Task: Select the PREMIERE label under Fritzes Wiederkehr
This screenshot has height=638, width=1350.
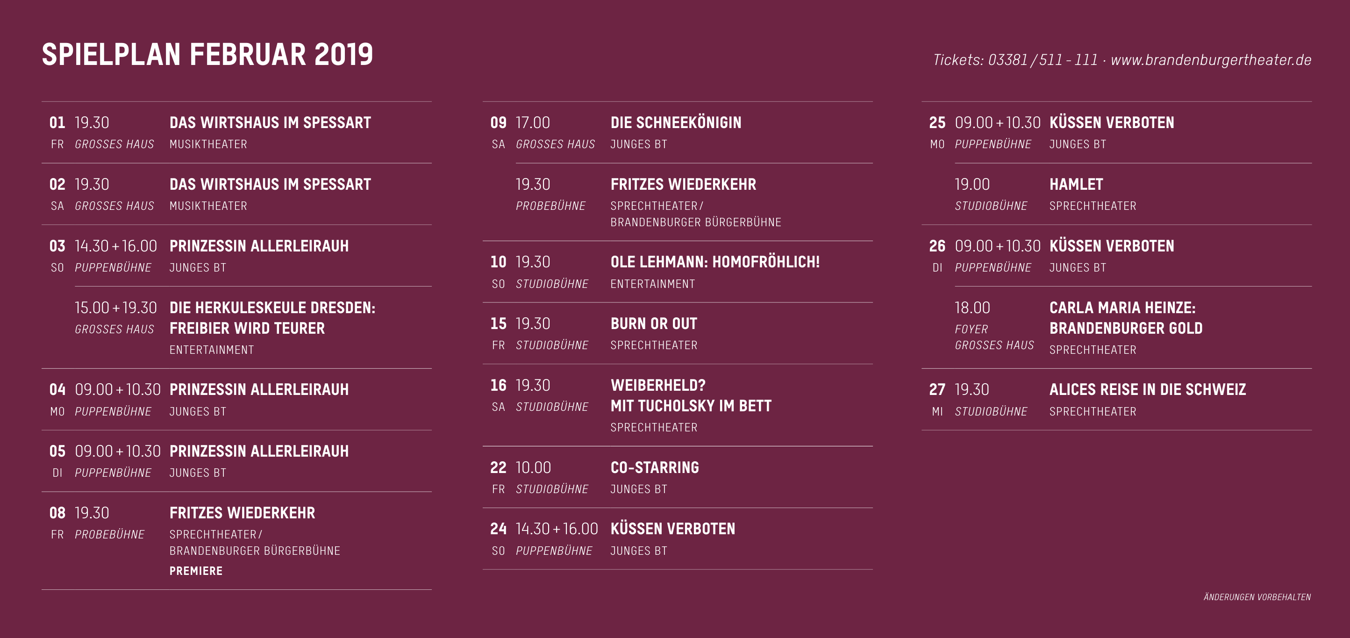Action: [196, 571]
